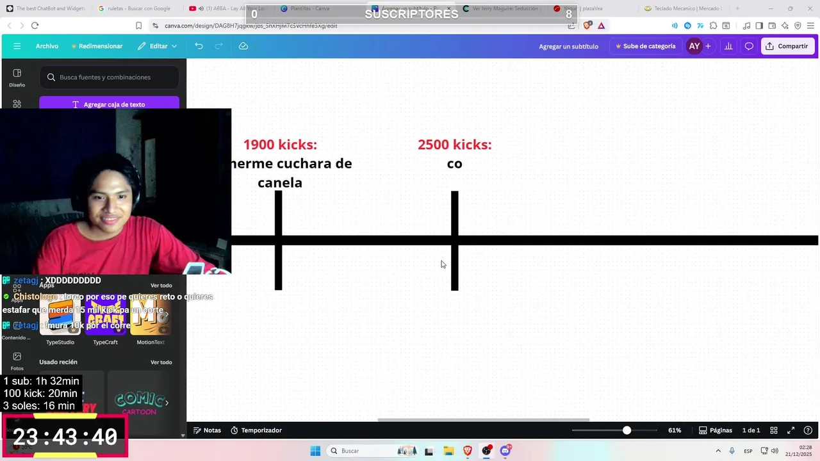
Task: Open the Redimensionar option
Action: 97,46
